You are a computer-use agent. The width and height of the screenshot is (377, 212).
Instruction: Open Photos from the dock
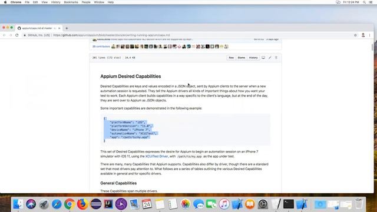click(186, 204)
